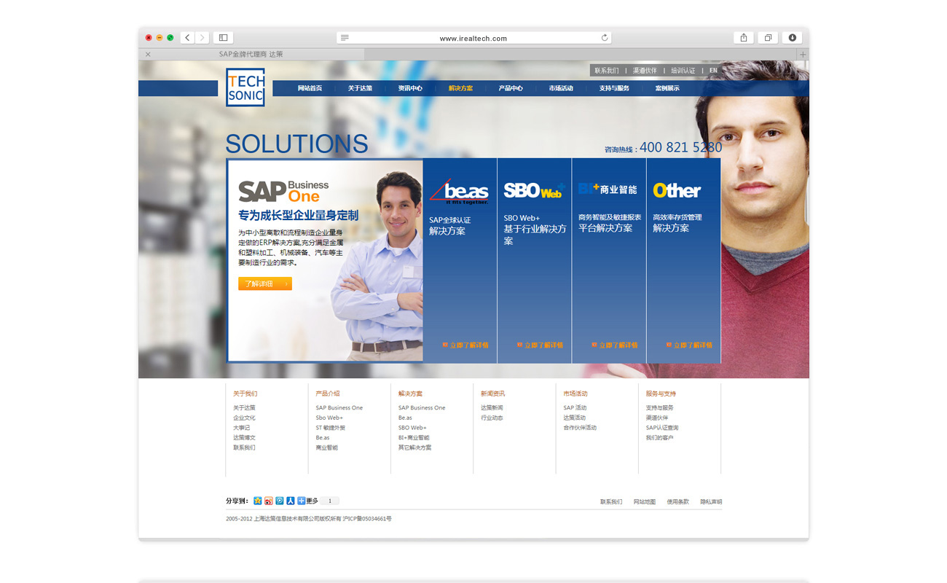This screenshot has height=583, width=947.
Task: Open 大事记 footer link
Action: (241, 428)
